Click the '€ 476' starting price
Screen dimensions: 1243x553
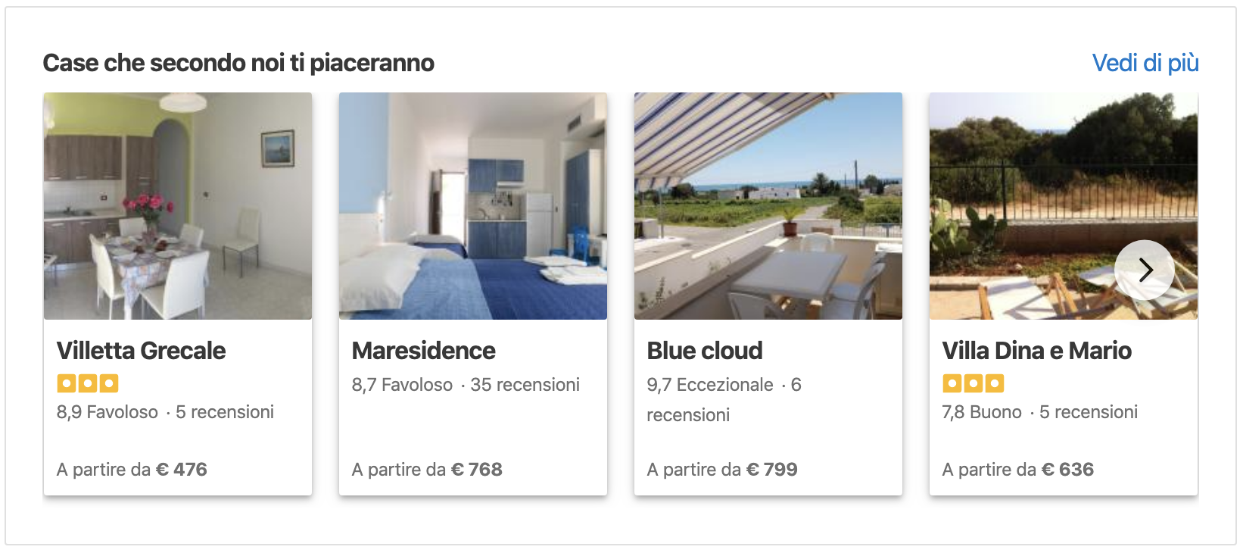182,470
